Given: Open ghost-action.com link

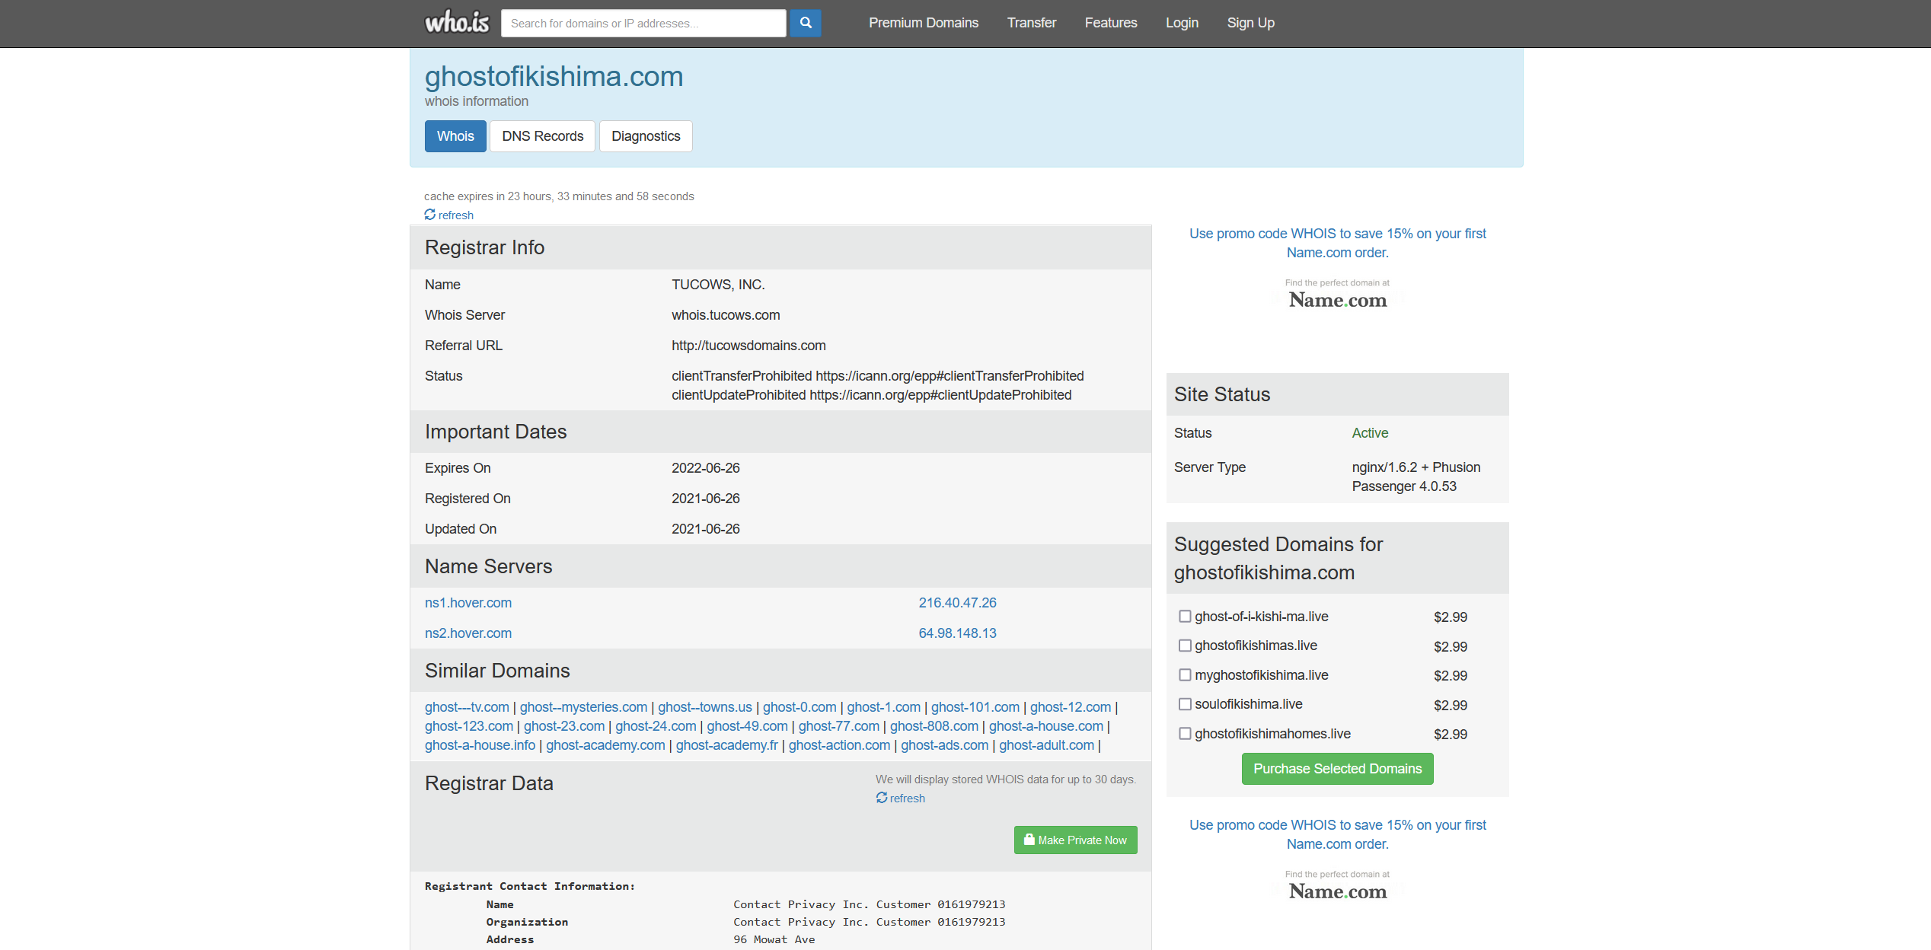Looking at the screenshot, I should (x=839, y=745).
